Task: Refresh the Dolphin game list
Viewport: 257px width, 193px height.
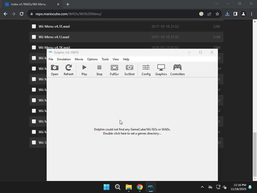Action: [x=69, y=70]
